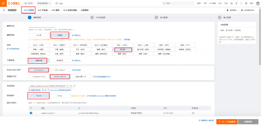Expand the 专有网络 VPC dropdown
261x127 pixels.
click(50, 86)
